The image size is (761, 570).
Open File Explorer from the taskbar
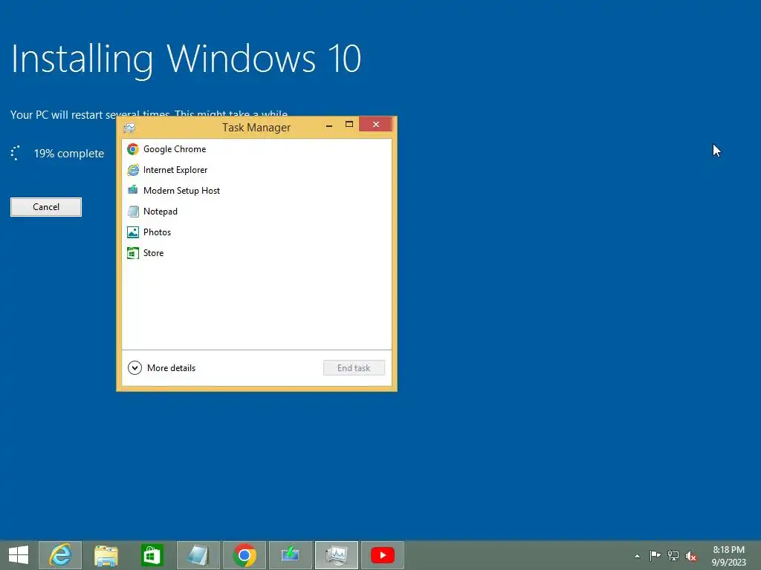click(106, 555)
